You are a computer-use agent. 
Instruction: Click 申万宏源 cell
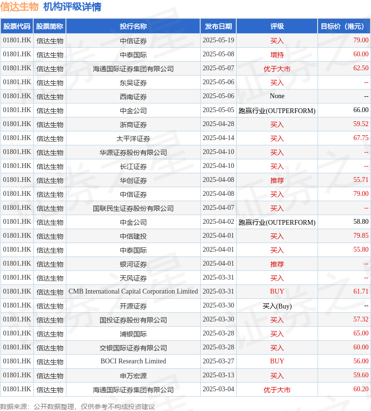133,375
